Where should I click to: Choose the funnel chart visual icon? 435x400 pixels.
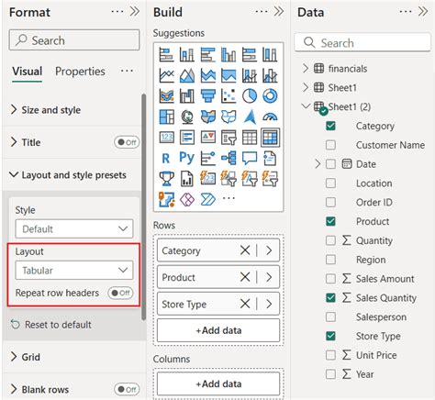[208, 96]
